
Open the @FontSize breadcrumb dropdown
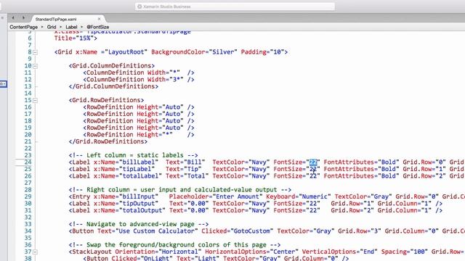98,27
